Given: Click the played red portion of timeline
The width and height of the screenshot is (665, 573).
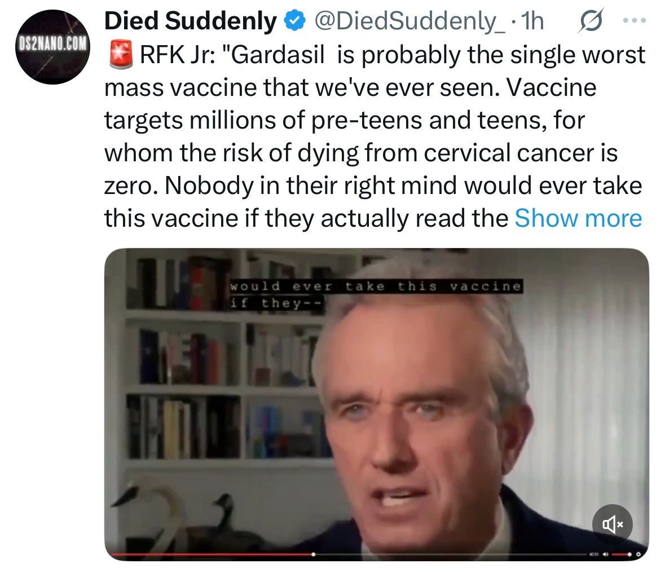Looking at the screenshot, I should click(210, 554).
